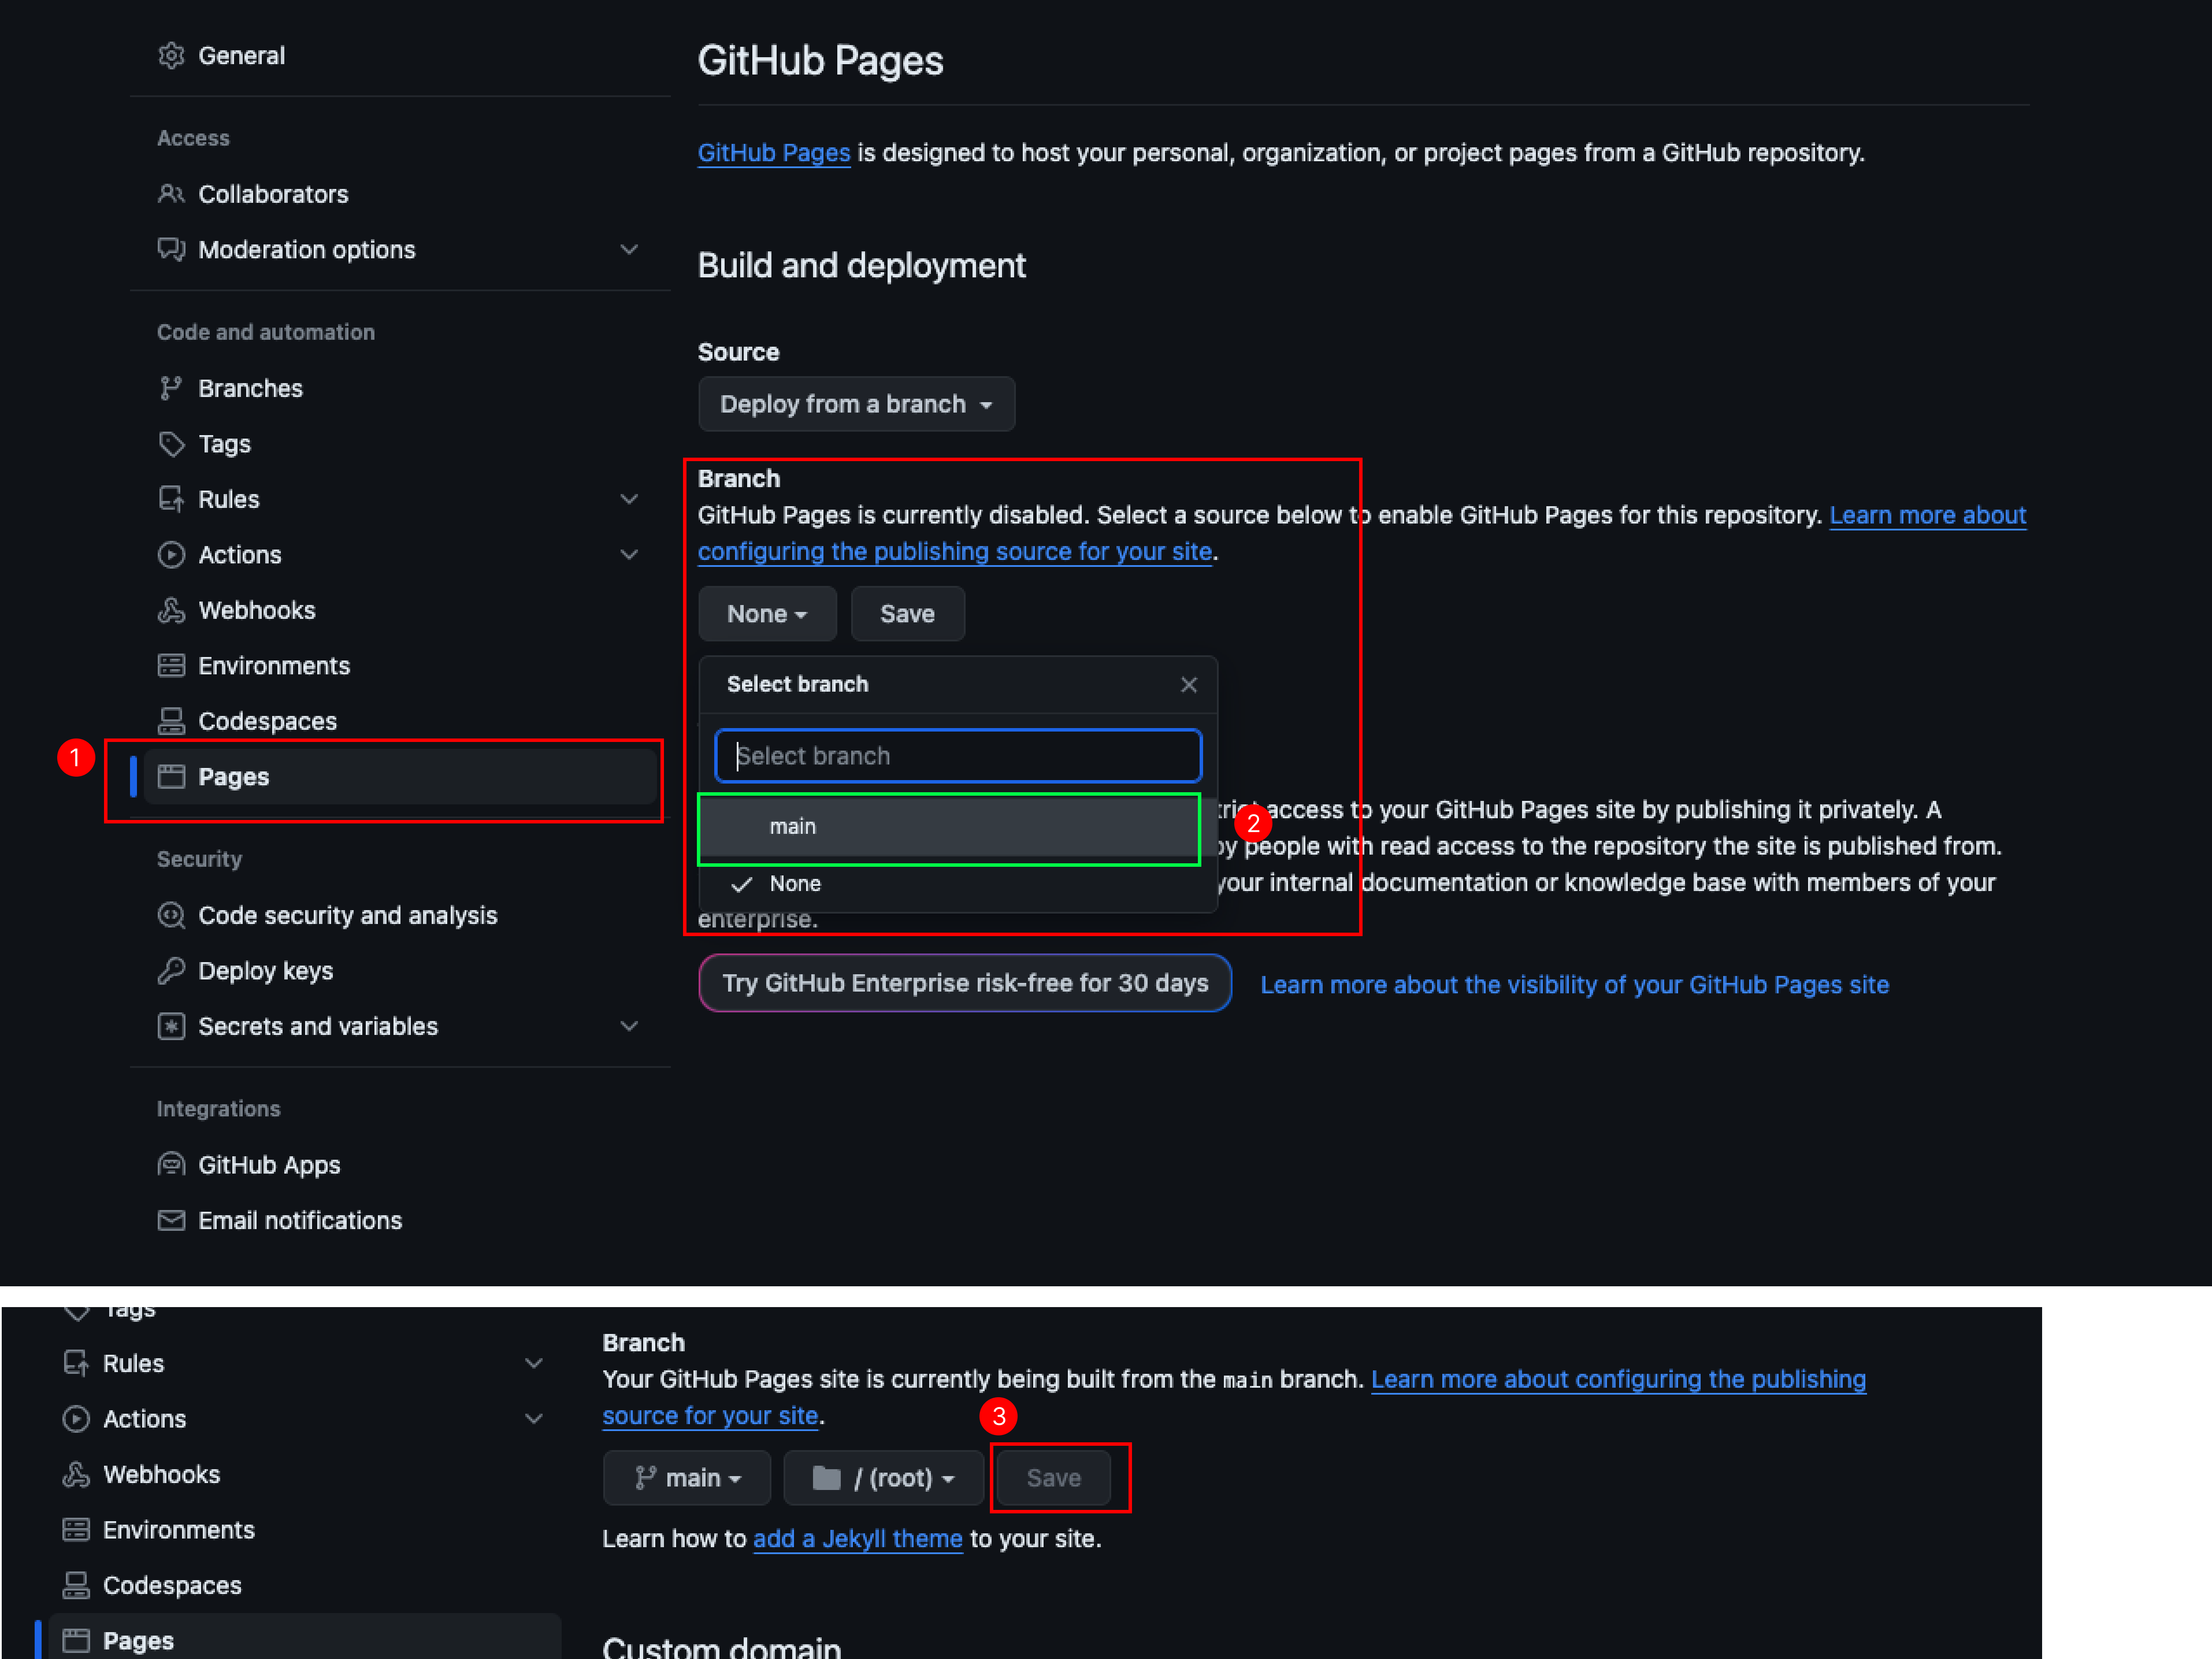The width and height of the screenshot is (2212, 1659).
Task: Select the checked None option in list
Action: (958, 884)
